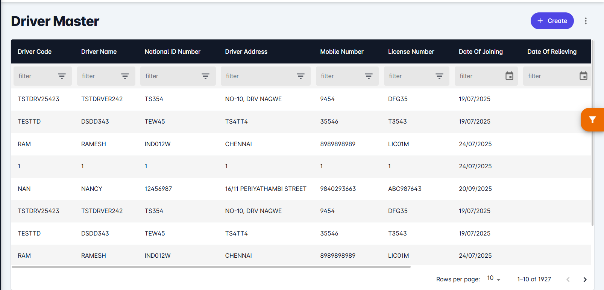
Task: Select address 16/11 PERIYATHAMBI STREET
Action: pos(266,189)
